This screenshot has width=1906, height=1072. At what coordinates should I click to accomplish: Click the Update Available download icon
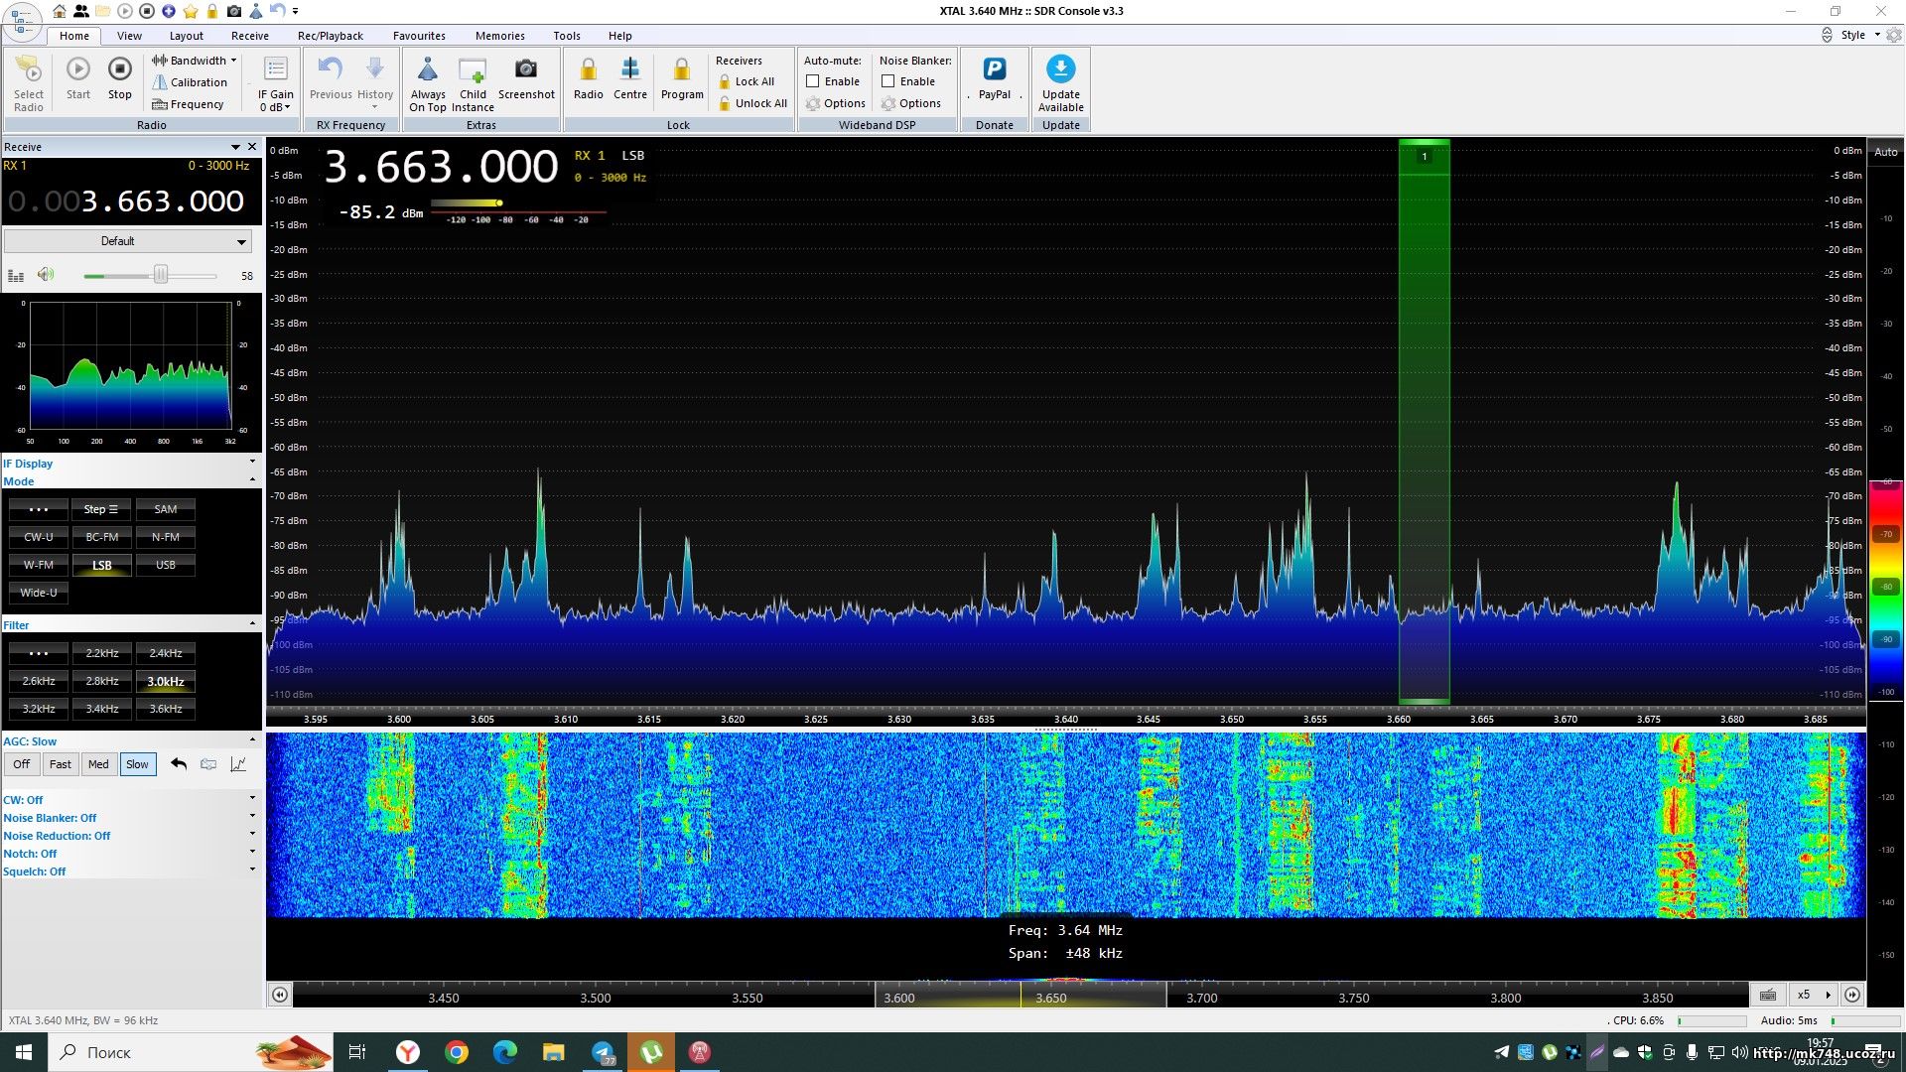(1060, 69)
